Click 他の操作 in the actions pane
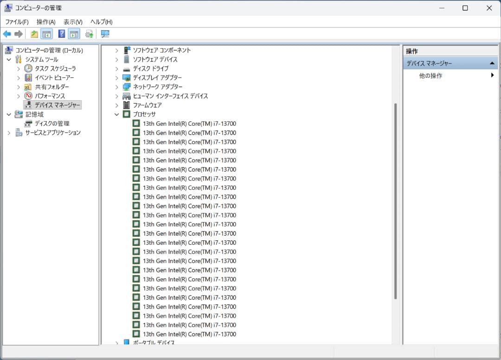501x360 pixels. pos(430,76)
